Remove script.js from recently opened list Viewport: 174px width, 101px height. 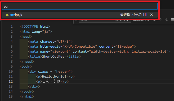coord(151,15)
